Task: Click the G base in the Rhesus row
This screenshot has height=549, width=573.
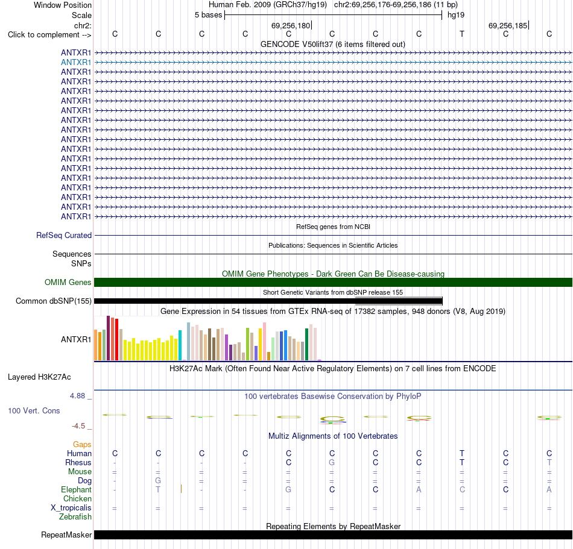Action: 332,462
